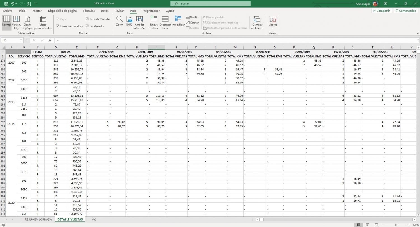
Task: Open the Datos ribbon tab
Action: click(x=105, y=11)
